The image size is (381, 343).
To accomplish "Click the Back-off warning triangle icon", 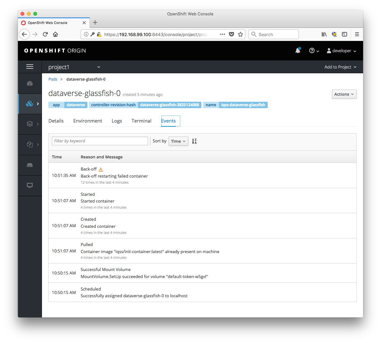I will [101, 170].
